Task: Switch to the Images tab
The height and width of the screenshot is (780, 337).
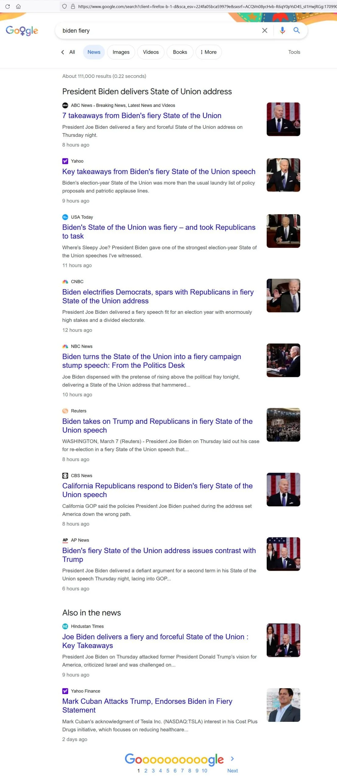Action: [x=121, y=52]
